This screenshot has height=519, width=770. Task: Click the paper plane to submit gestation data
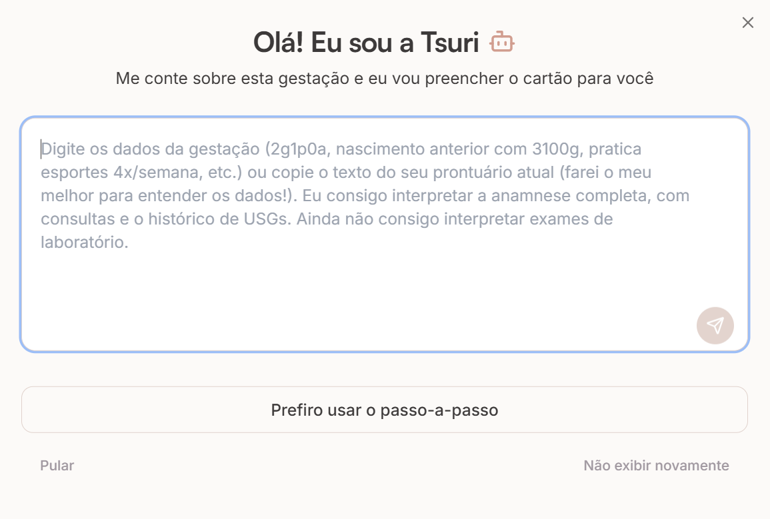[714, 325]
